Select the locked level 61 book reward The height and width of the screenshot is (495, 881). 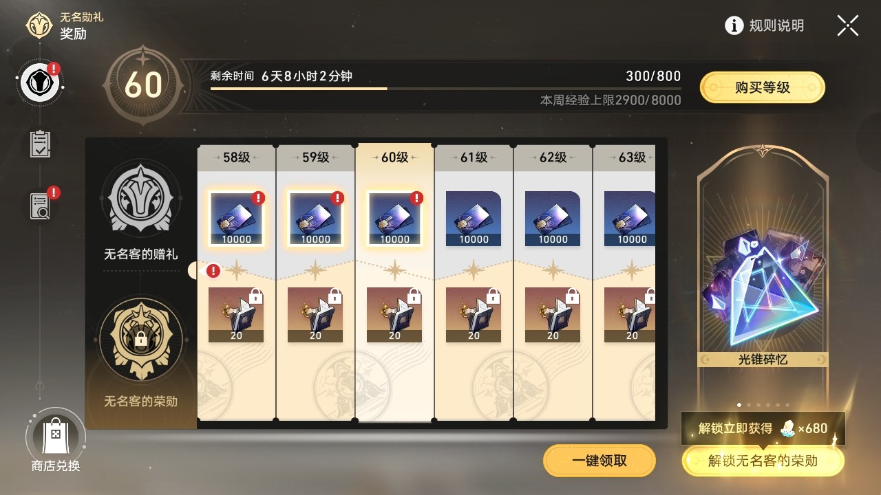click(x=474, y=315)
